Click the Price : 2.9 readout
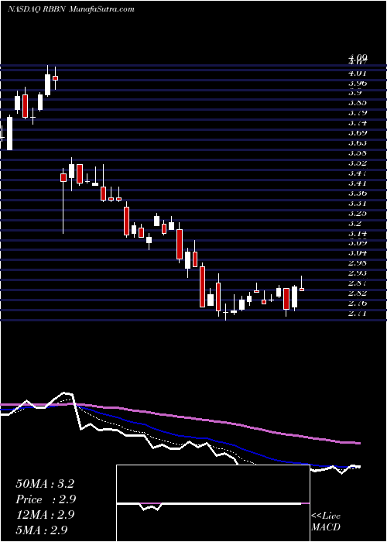Screen dimensions: 387x542 click(x=46, y=499)
